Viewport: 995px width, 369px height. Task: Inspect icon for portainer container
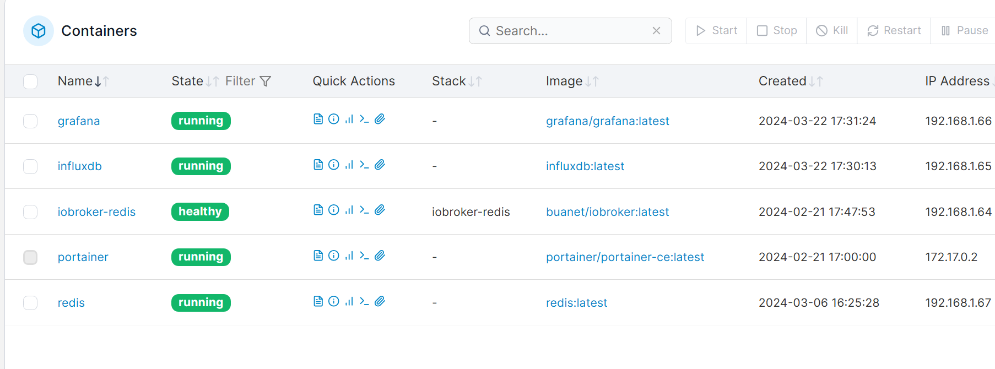pyautogui.click(x=333, y=256)
